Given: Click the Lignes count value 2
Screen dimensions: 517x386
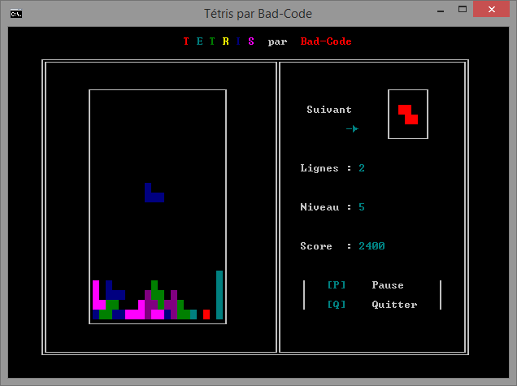Looking at the screenshot, I should (x=362, y=168).
